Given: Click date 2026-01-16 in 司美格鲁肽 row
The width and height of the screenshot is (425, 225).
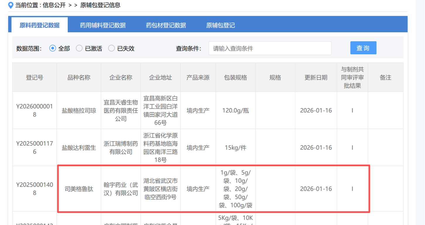Looking at the screenshot, I should (316, 189).
